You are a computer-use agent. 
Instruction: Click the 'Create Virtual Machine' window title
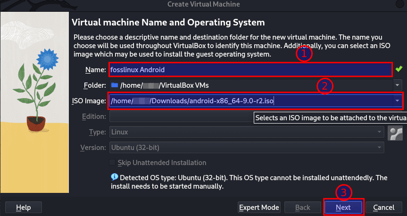(x=204, y=4)
